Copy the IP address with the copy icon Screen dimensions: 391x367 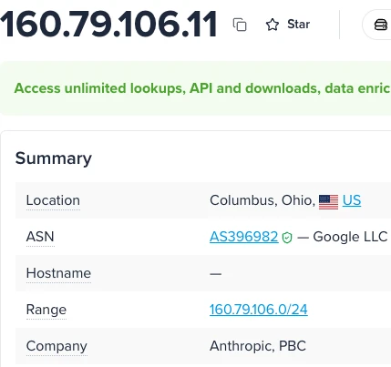240,25
